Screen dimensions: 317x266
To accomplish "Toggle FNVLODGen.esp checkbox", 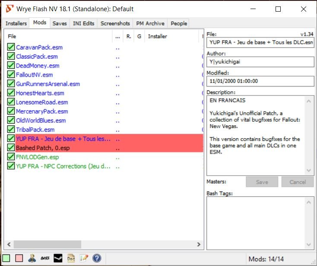I will pos(11,157).
